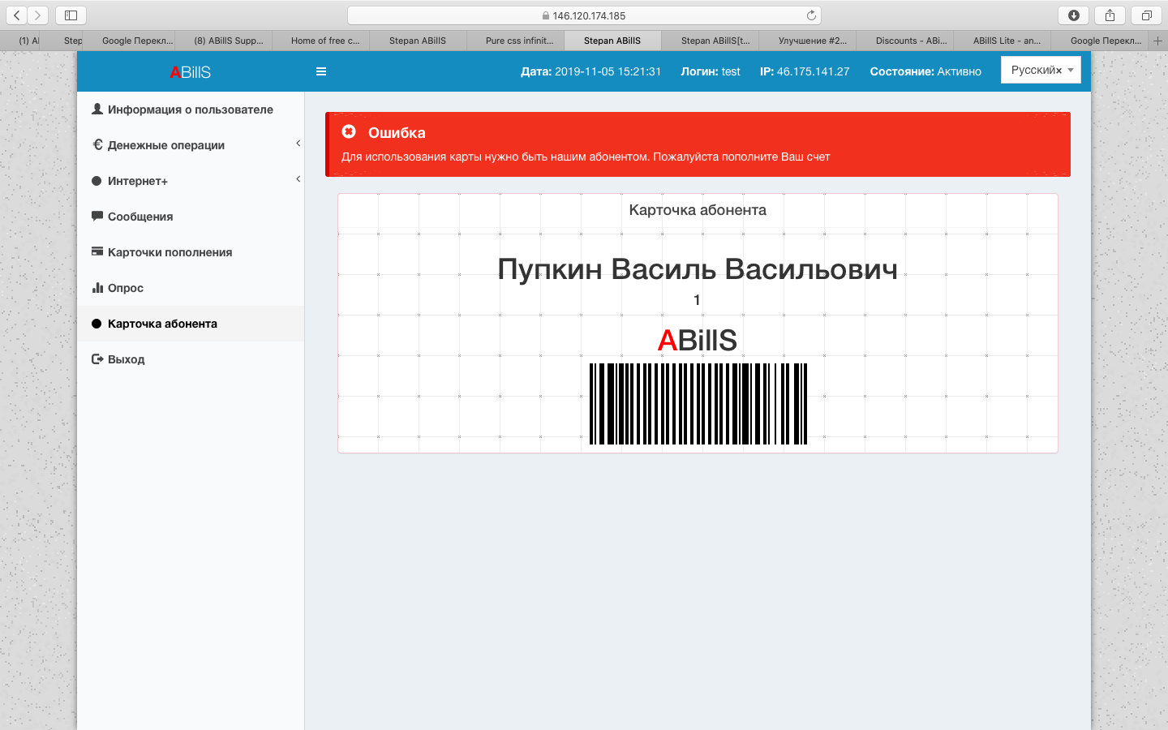Click the euro icon for money operations
This screenshot has height=730, width=1168.
coord(97,144)
